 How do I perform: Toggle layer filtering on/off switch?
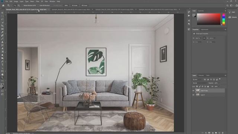click(x=220, y=79)
